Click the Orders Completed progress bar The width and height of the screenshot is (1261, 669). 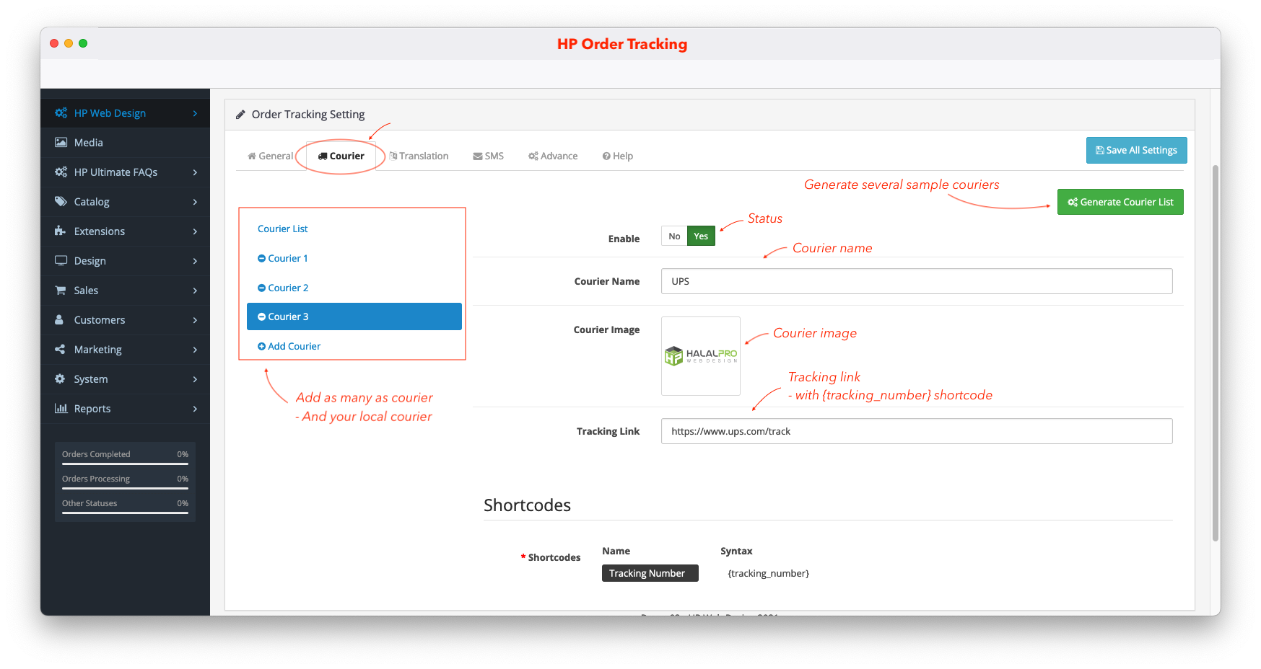125,464
